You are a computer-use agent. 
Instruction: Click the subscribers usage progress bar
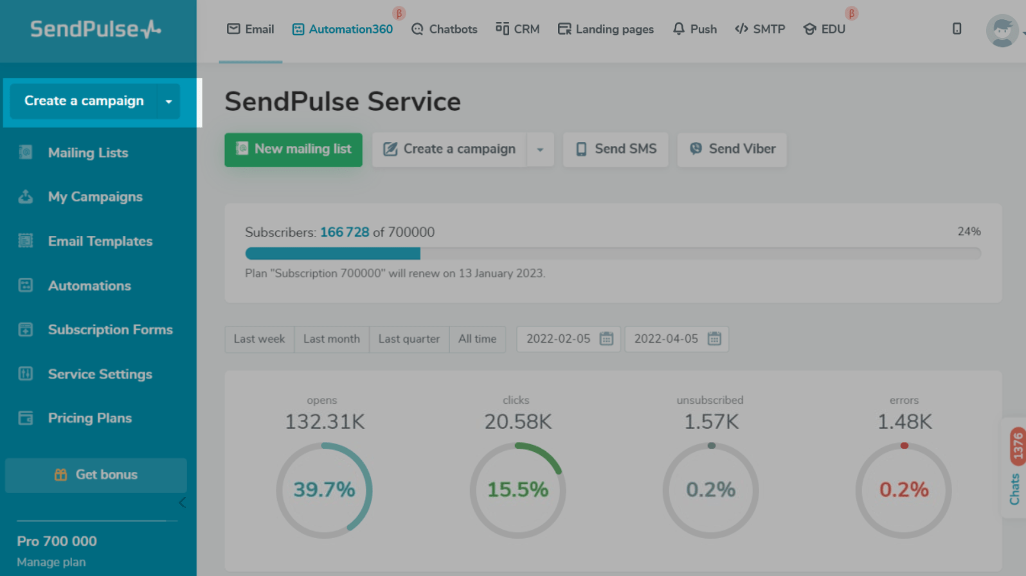click(613, 253)
